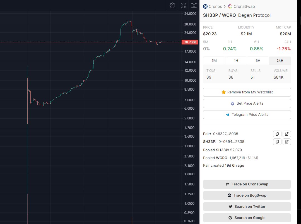Open Pair address in explorer
301x224 pixels.
coord(286,134)
